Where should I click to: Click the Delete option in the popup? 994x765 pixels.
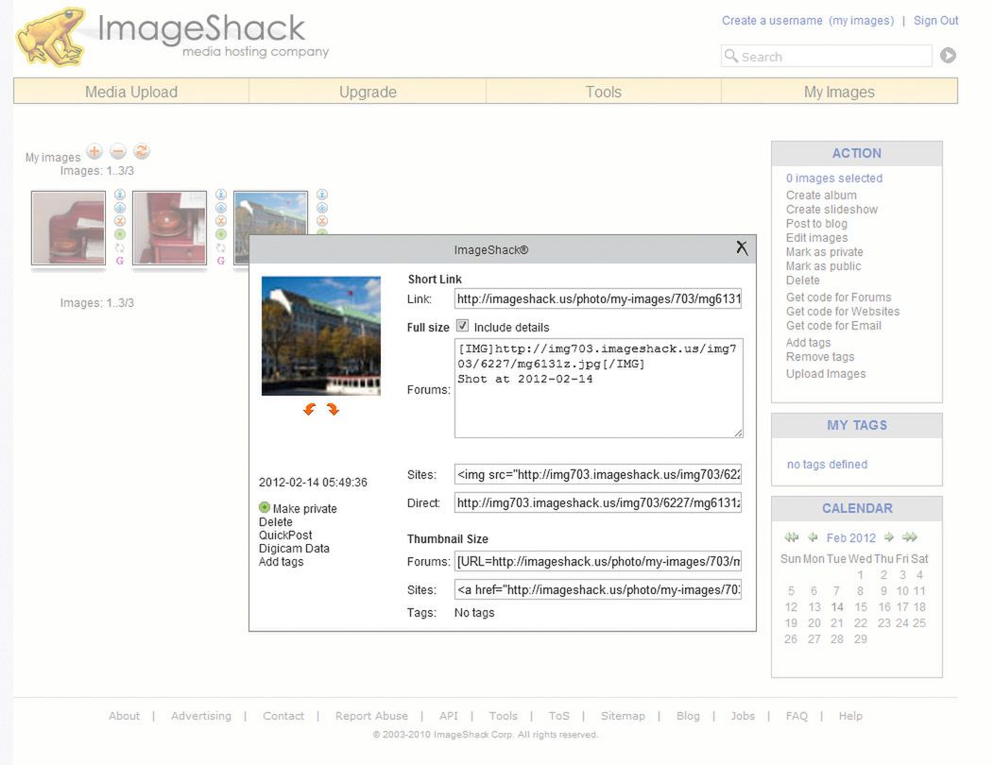(276, 521)
